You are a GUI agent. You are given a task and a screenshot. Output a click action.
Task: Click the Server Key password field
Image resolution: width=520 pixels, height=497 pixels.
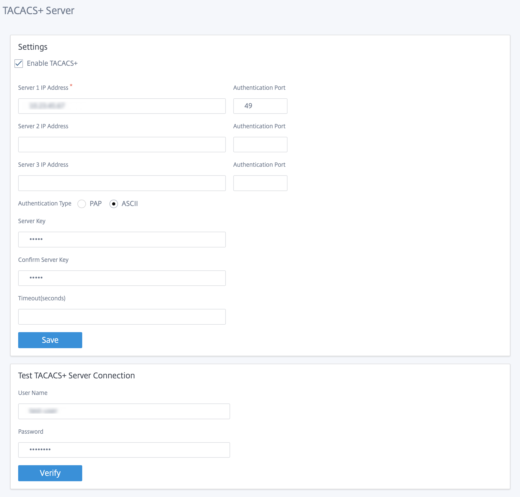point(122,239)
